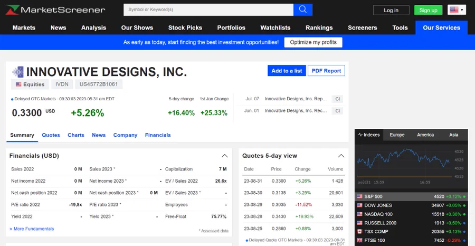Image resolution: width=475 pixels, height=246 pixels.
Task: Switch to the Quotes tab
Action: 51,135
